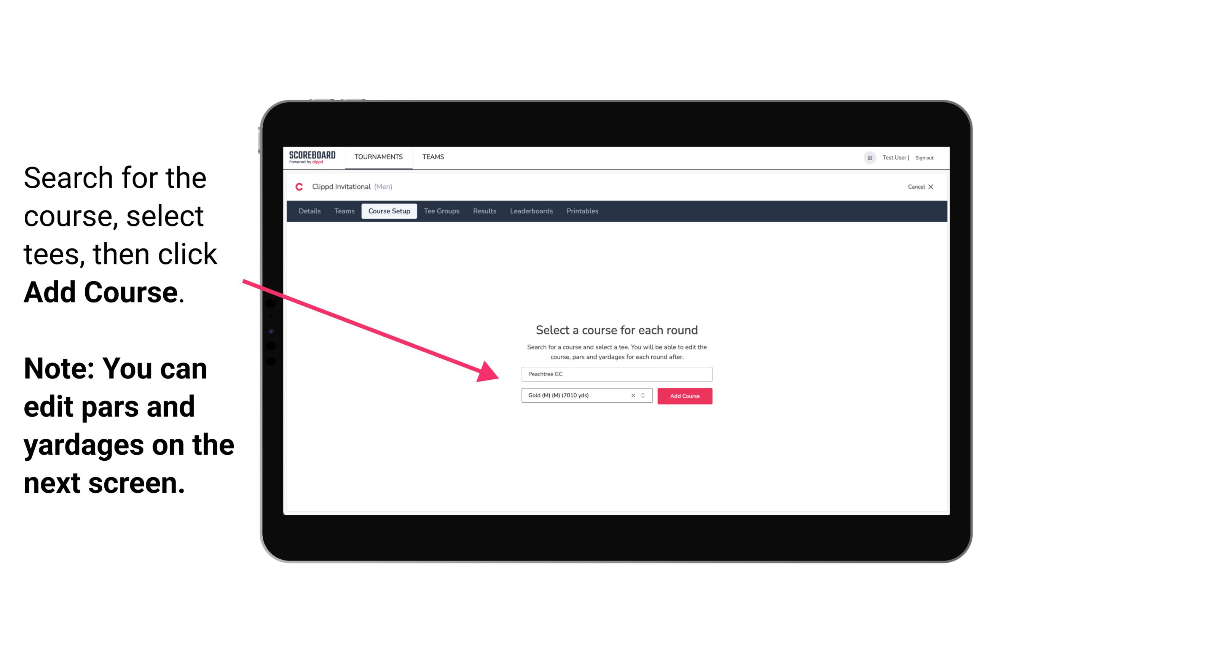Click the Scoreboard logo icon
The image size is (1231, 662).
click(x=312, y=158)
